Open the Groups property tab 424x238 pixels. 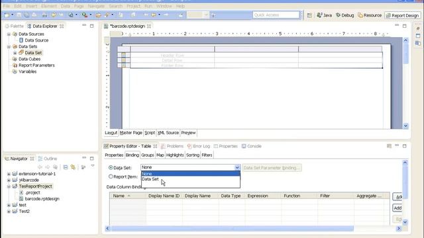coord(148,155)
